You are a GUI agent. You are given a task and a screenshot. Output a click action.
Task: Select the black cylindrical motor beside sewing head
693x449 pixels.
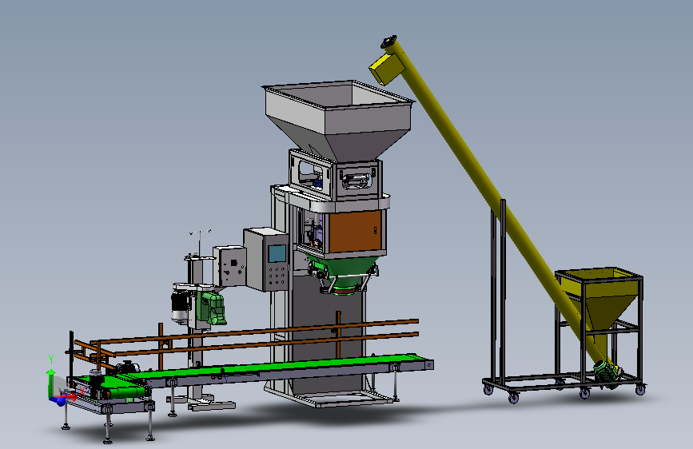point(180,305)
